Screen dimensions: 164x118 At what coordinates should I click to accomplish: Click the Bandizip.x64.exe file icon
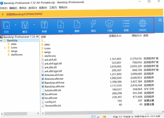pyautogui.click(x=43, y=83)
